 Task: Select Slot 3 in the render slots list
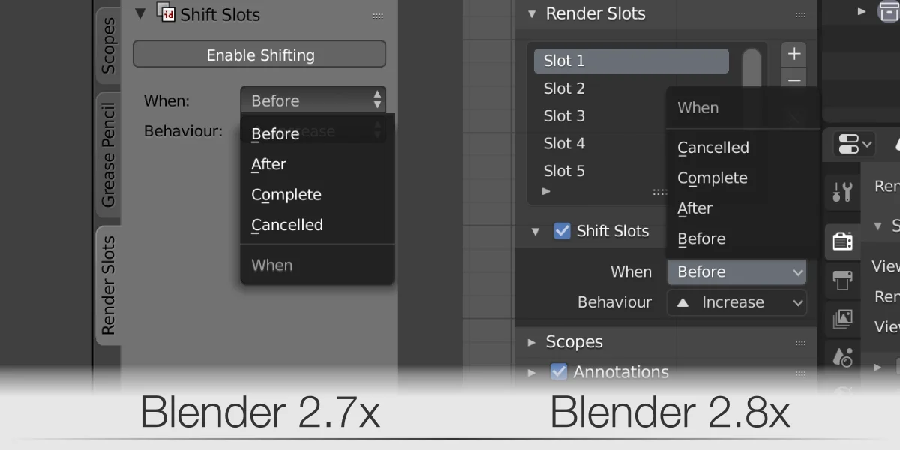tap(564, 115)
